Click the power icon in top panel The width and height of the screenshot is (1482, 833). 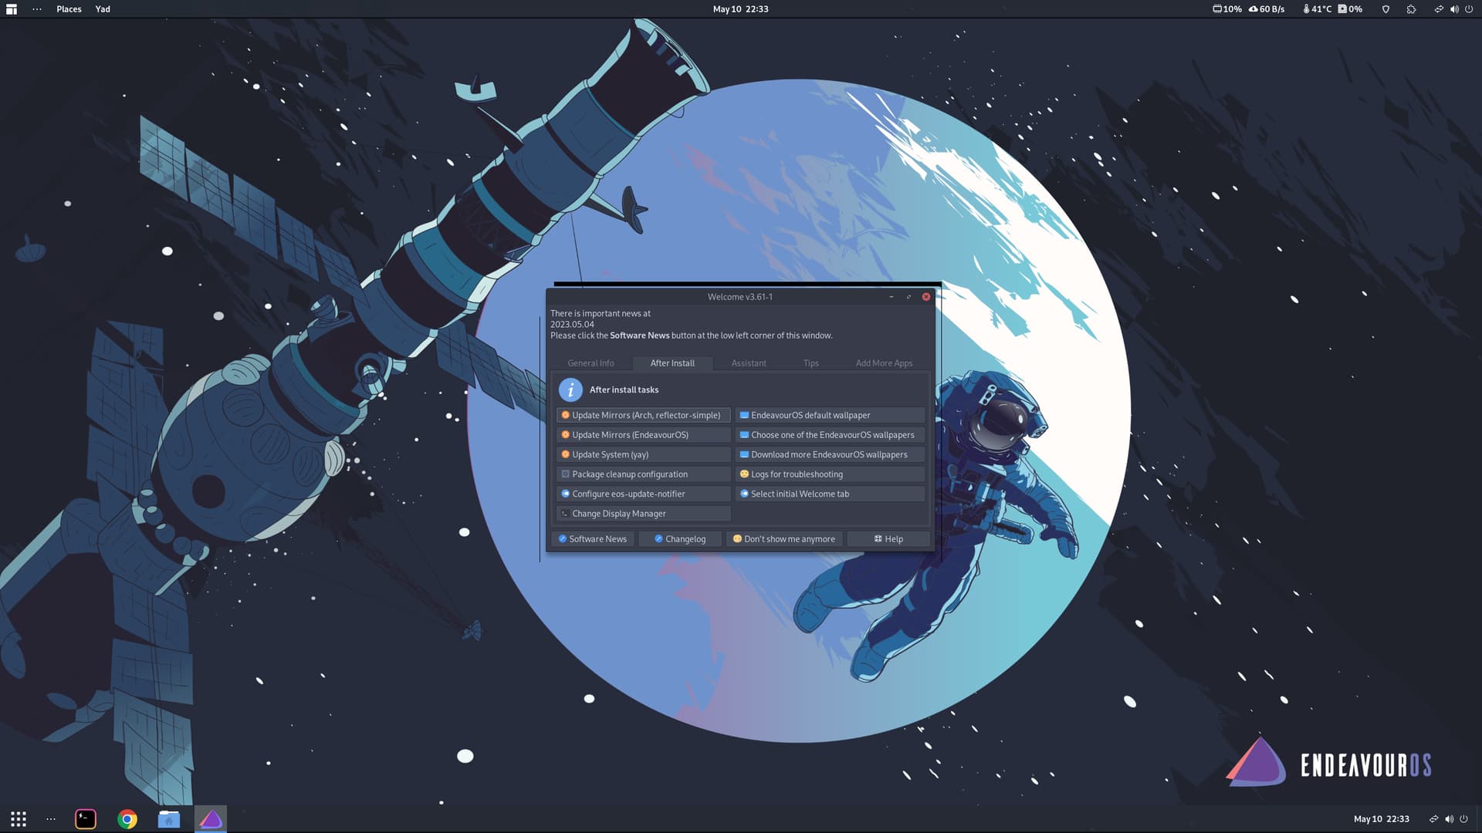(x=1469, y=9)
